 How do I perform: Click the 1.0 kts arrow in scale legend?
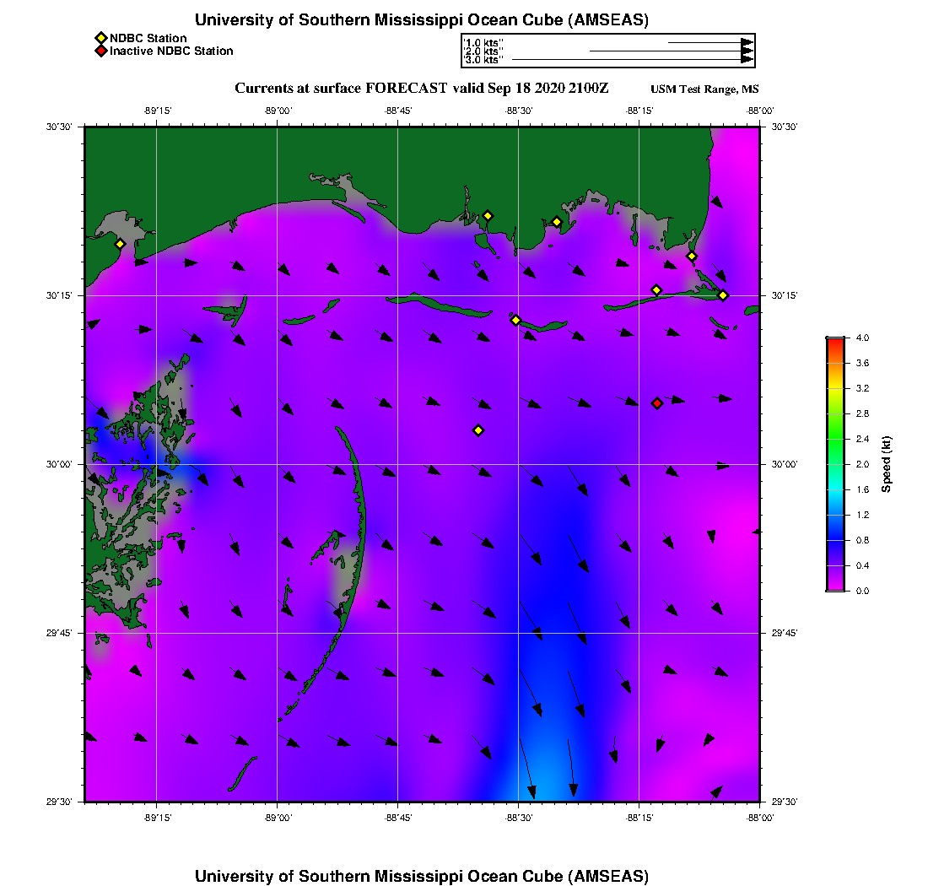(709, 42)
